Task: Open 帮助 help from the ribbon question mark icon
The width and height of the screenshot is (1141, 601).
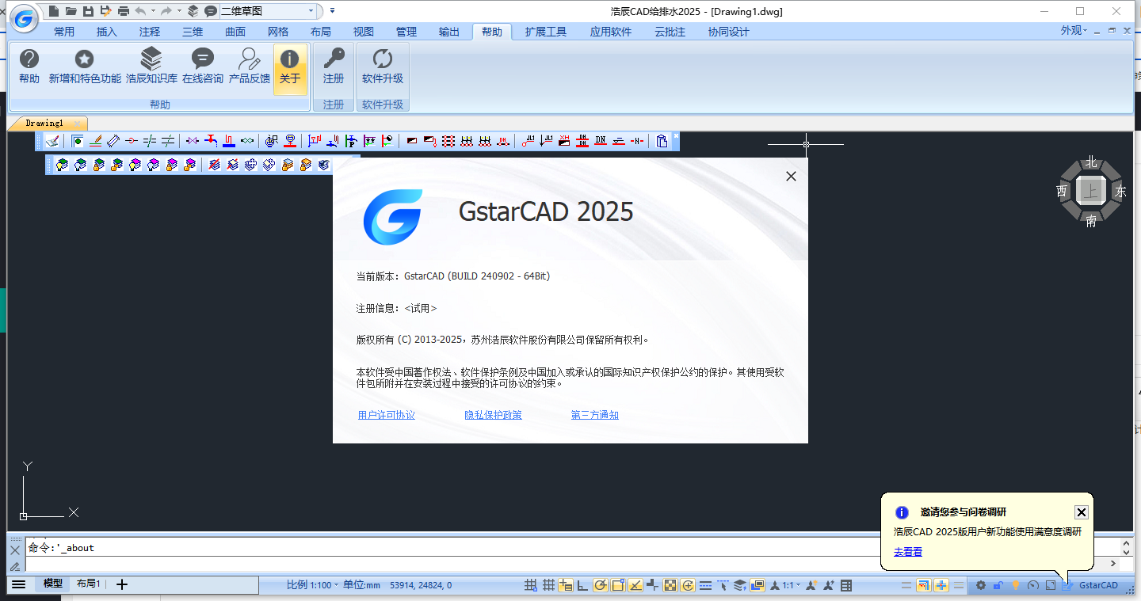Action: coord(29,67)
